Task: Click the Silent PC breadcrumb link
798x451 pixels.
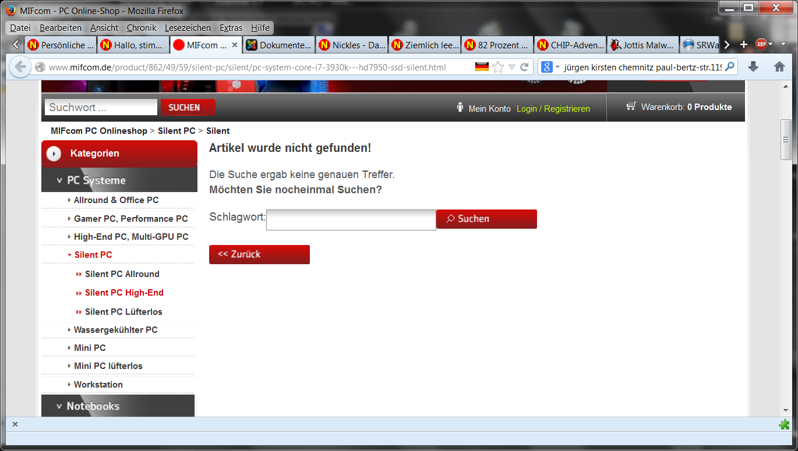Action: tap(176, 131)
